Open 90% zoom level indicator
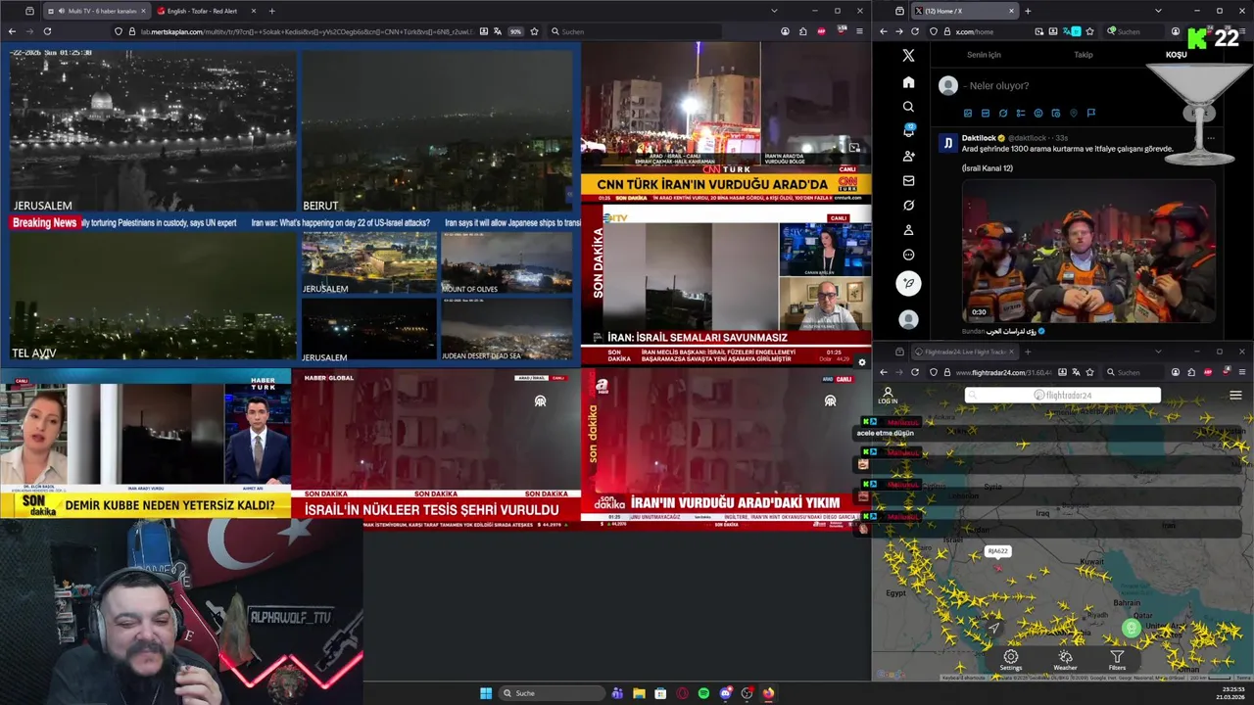1254x705 pixels. (515, 31)
